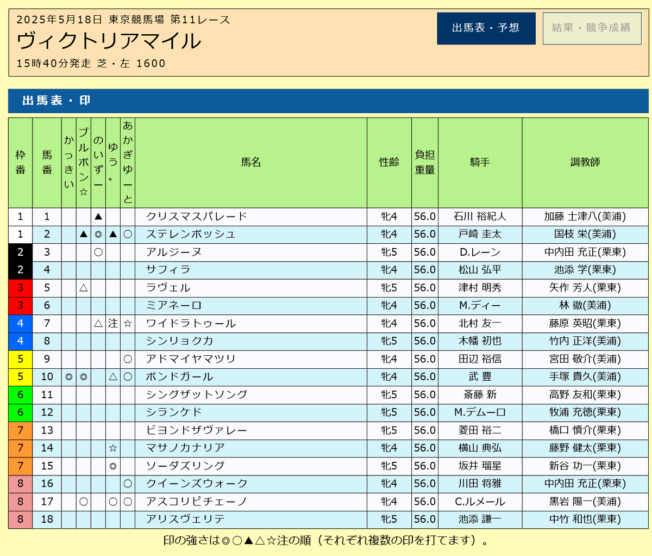Click the 注 mark in ワイドラトゥール row
Image resolution: width=652 pixels, height=556 pixels.
coord(113,324)
